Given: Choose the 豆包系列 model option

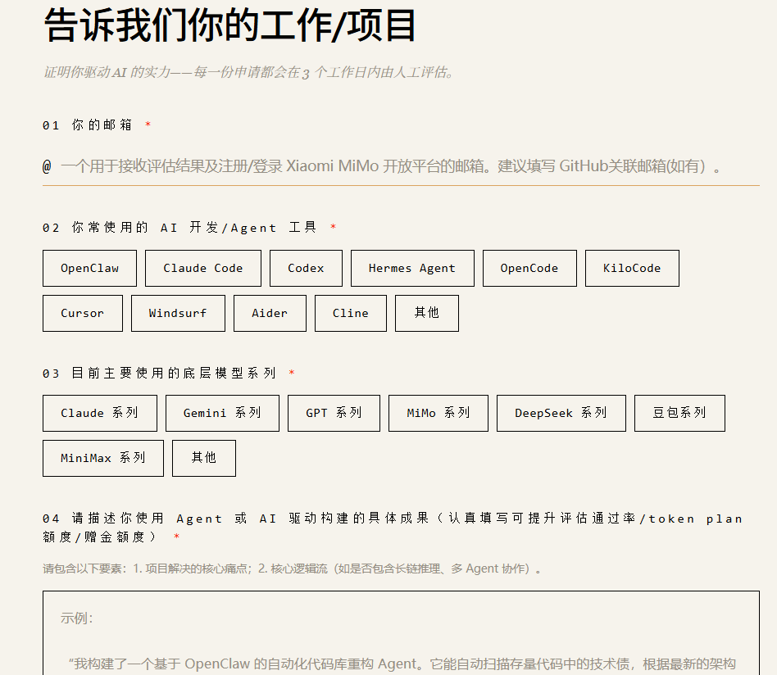Looking at the screenshot, I should pyautogui.click(x=679, y=414).
